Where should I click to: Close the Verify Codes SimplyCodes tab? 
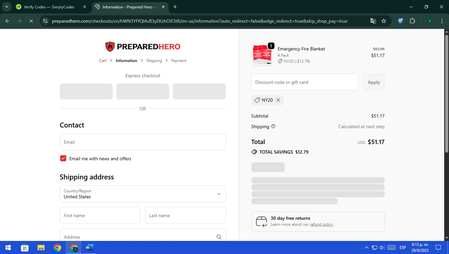85,7
